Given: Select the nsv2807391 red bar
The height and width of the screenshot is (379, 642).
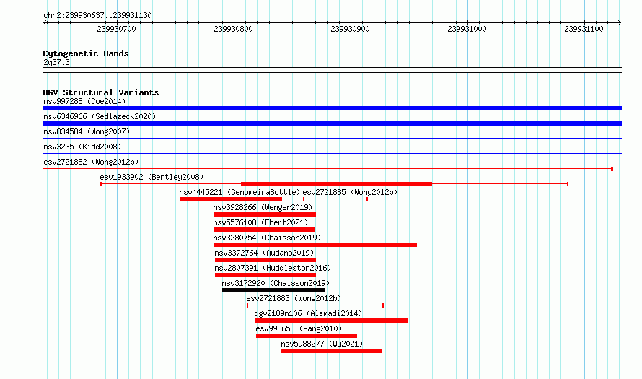Looking at the screenshot, I should pyautogui.click(x=265, y=275).
